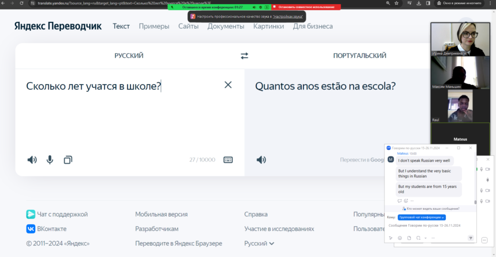Open Разработчикам link
Viewport: 496px width, 257px height.
(157, 229)
